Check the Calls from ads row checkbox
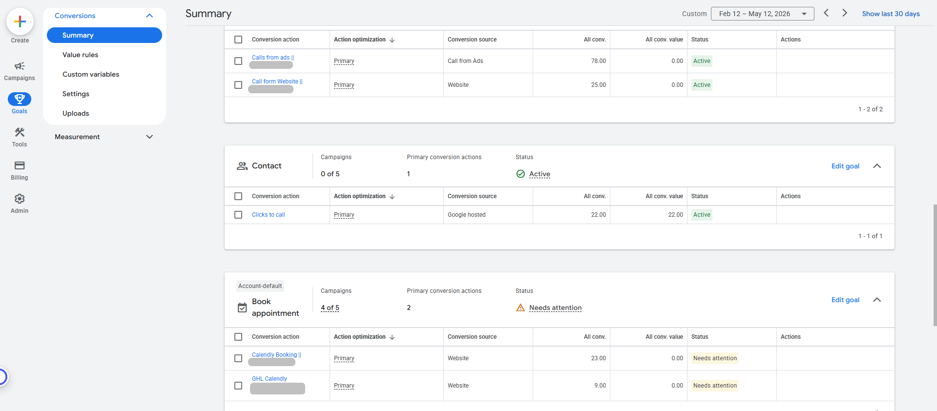 click(x=238, y=61)
